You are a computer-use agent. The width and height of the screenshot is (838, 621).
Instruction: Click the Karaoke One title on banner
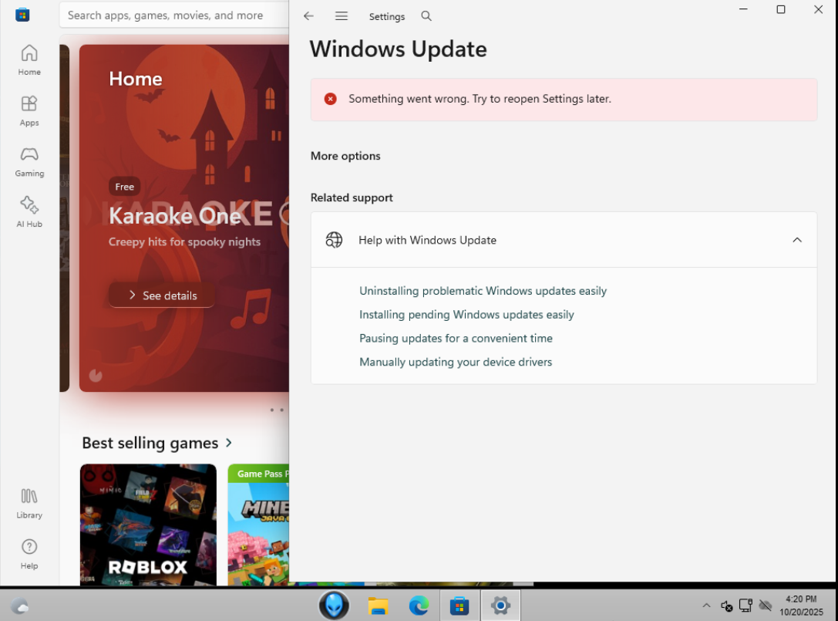[x=175, y=216]
